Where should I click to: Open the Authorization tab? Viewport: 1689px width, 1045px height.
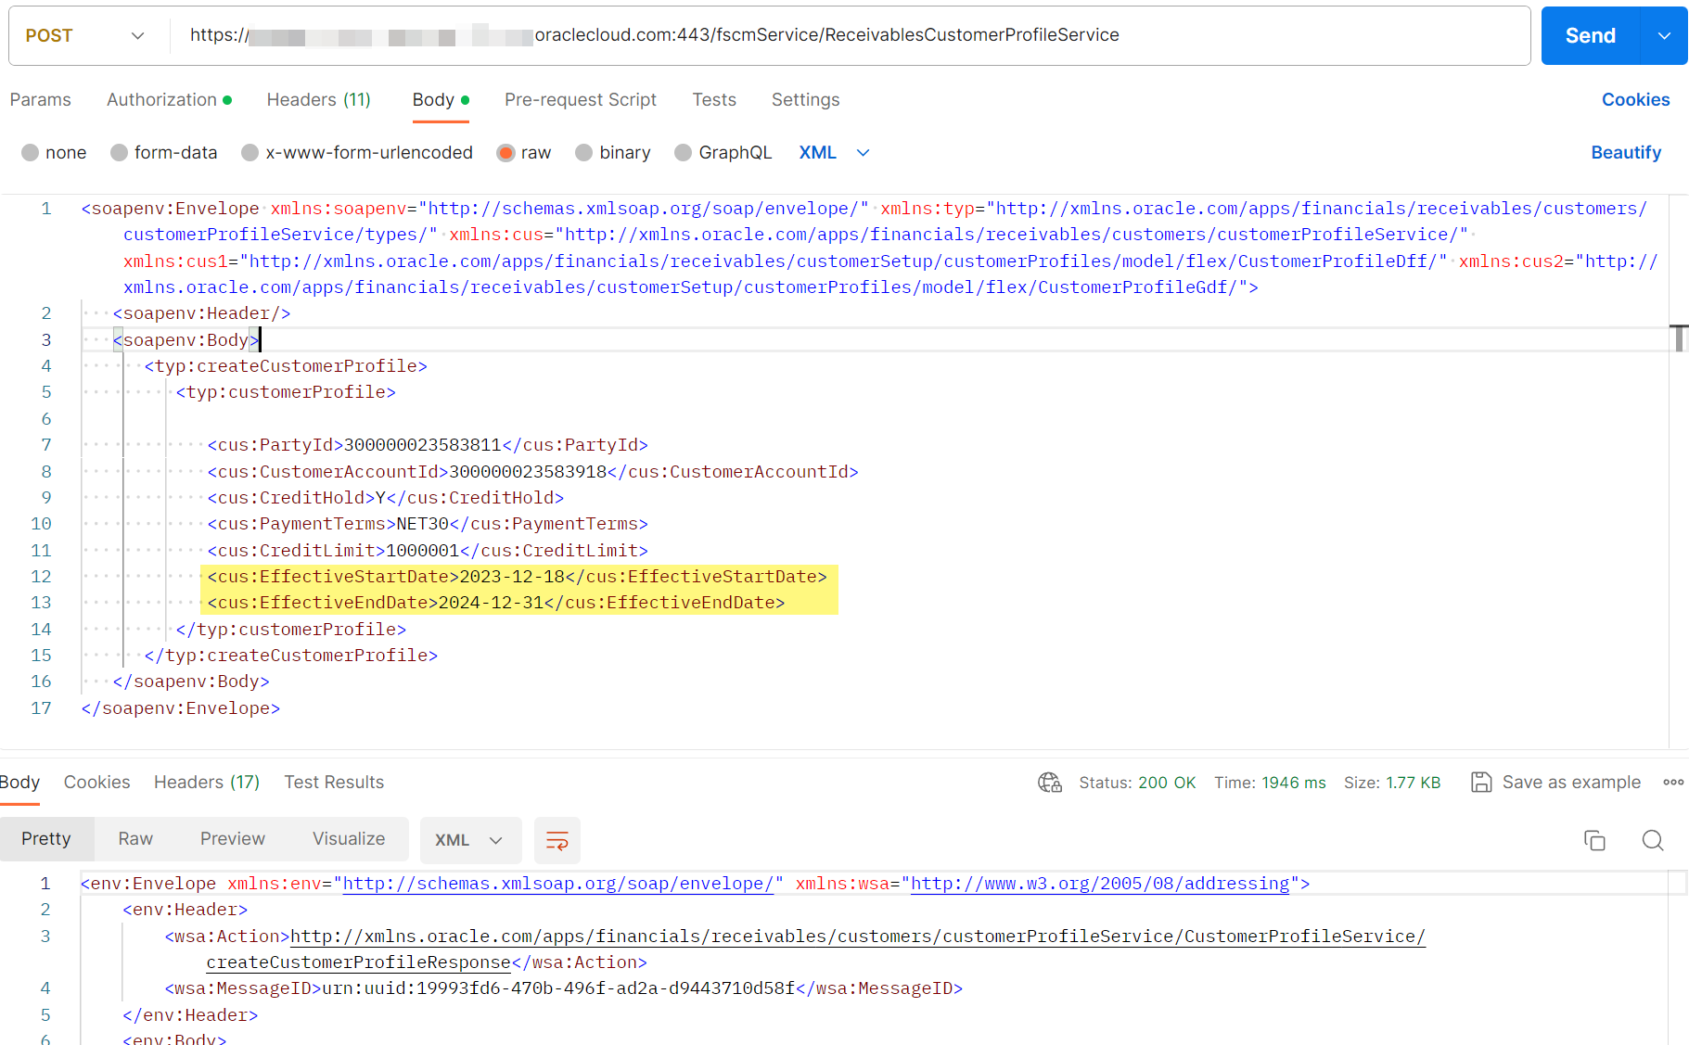pyautogui.click(x=170, y=100)
